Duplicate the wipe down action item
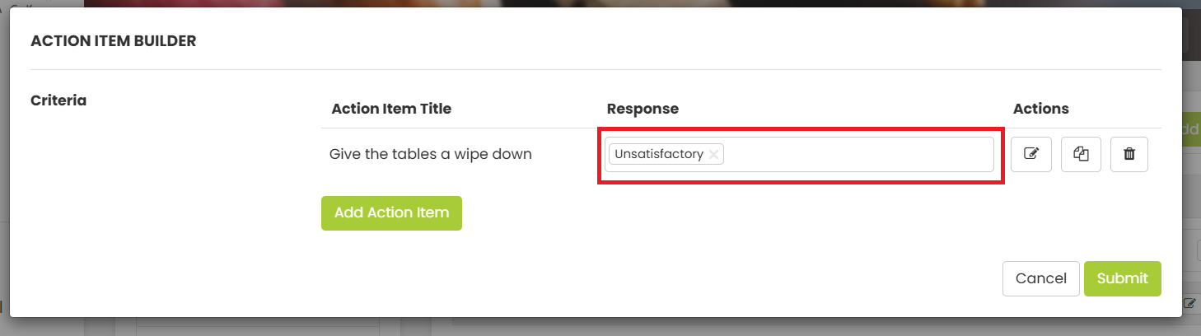 1082,154
